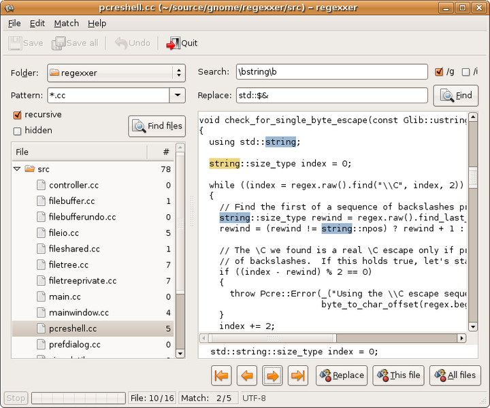The height and width of the screenshot is (408, 490).
Task: Click the Match 2/5 status entry
Action: coord(208,398)
